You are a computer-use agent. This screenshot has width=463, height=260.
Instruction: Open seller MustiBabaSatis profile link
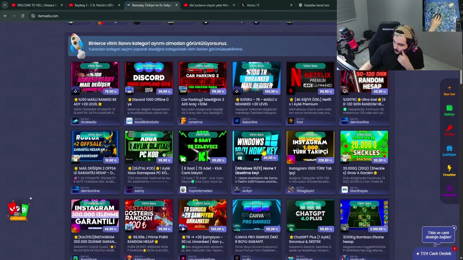click(146, 122)
